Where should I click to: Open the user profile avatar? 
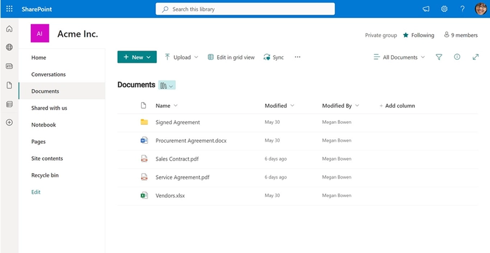[x=481, y=9]
